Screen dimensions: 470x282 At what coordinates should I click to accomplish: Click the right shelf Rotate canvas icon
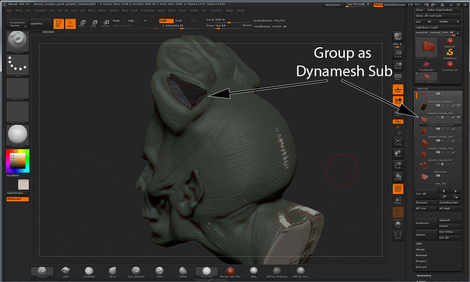[398, 177]
